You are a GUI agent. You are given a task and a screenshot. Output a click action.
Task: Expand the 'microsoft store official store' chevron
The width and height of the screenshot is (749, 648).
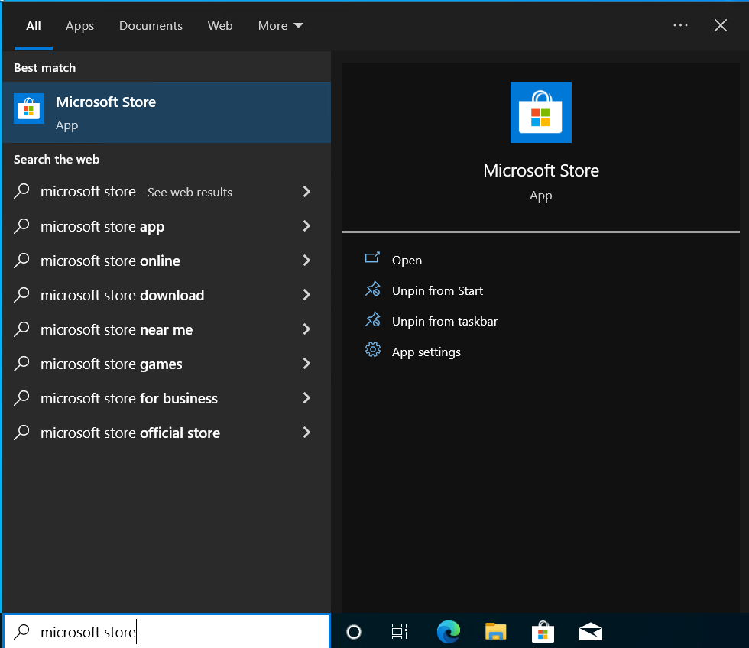(306, 433)
